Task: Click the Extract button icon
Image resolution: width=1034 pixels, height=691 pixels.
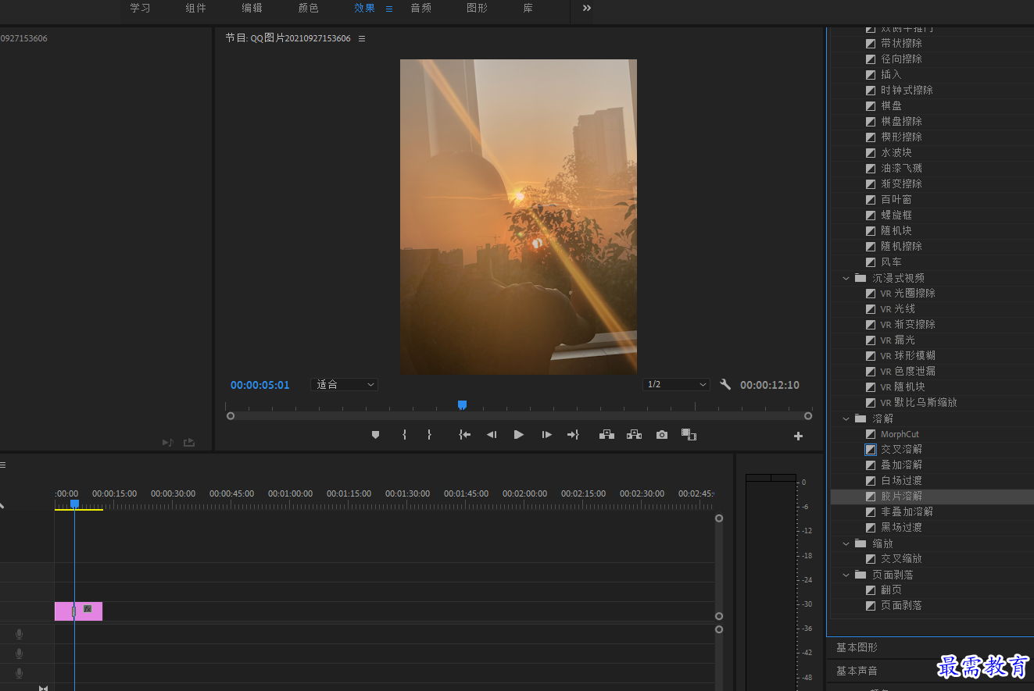Action: pos(634,435)
